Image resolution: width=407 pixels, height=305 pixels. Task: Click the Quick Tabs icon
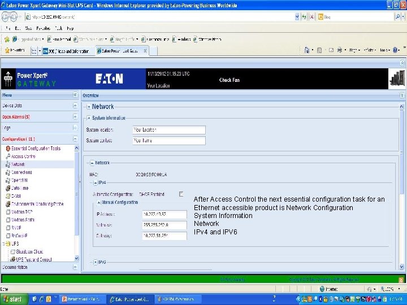pyautogui.click(x=34, y=51)
